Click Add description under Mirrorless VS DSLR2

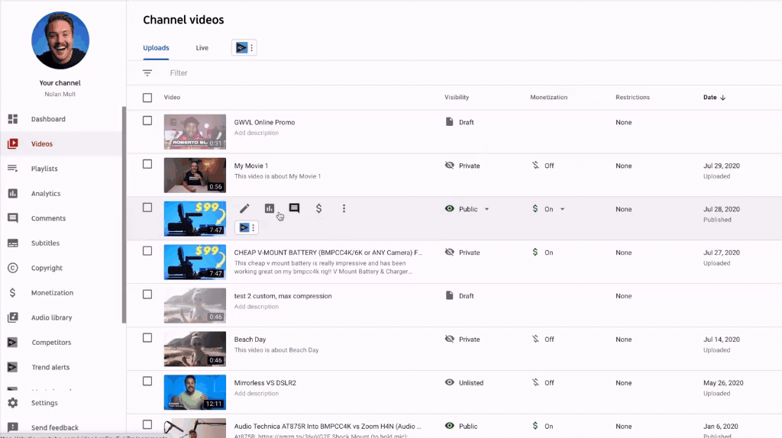pos(257,393)
